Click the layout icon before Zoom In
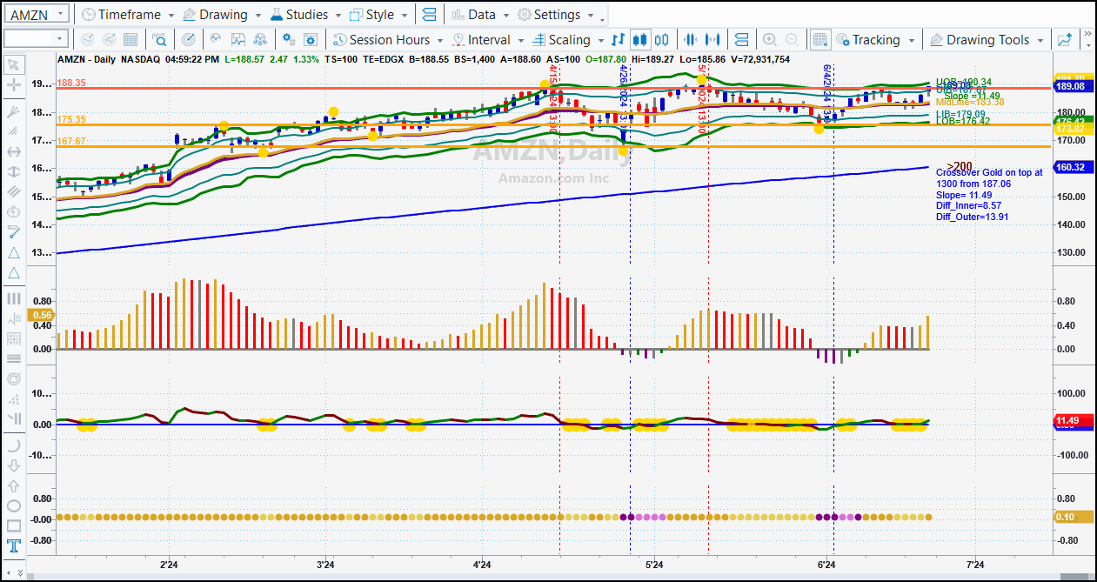Viewport: 1097px width, 582px height. tap(741, 40)
